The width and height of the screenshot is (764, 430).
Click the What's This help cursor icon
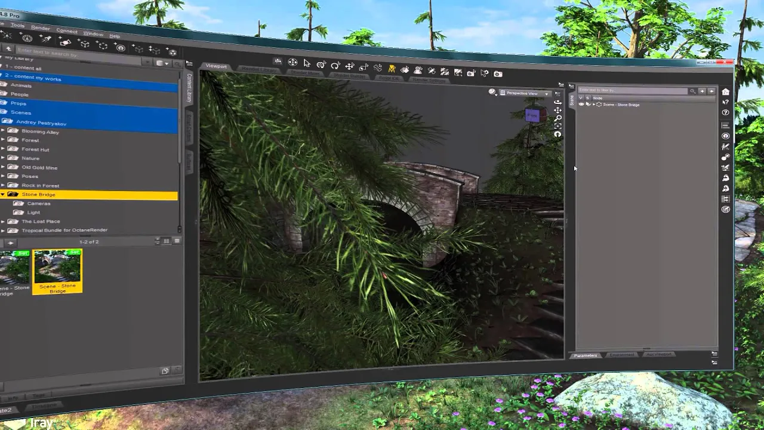[x=726, y=102]
